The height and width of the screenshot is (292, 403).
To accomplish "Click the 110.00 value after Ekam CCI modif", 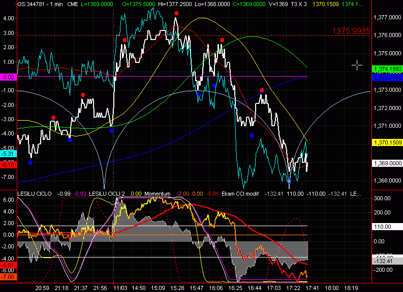I will [295, 194].
